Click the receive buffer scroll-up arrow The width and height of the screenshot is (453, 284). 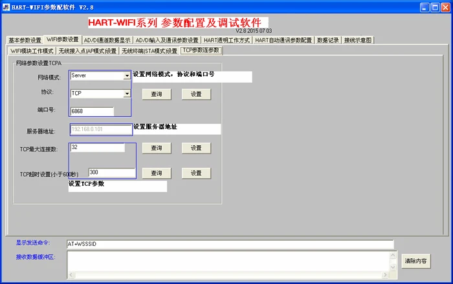[x=393, y=255]
